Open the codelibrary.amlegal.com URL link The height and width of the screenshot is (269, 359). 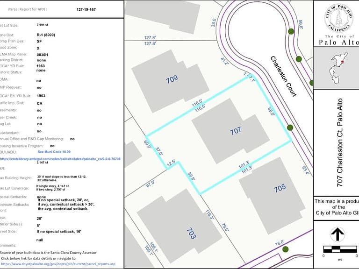(60, 159)
